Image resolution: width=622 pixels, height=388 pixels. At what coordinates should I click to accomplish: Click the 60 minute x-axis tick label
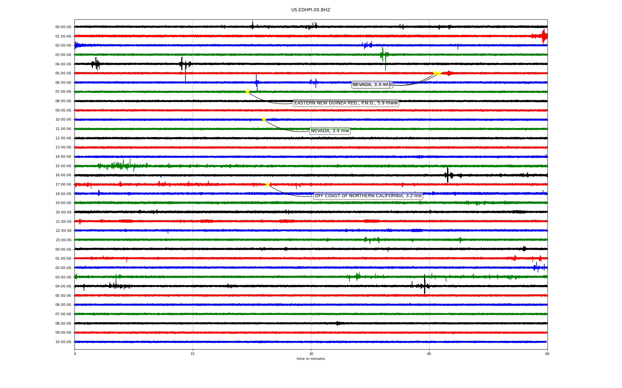click(x=547, y=354)
